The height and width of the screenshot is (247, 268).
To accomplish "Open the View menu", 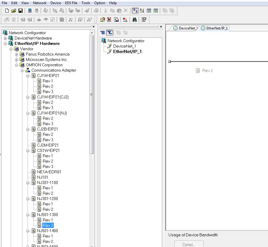I will (25, 3).
